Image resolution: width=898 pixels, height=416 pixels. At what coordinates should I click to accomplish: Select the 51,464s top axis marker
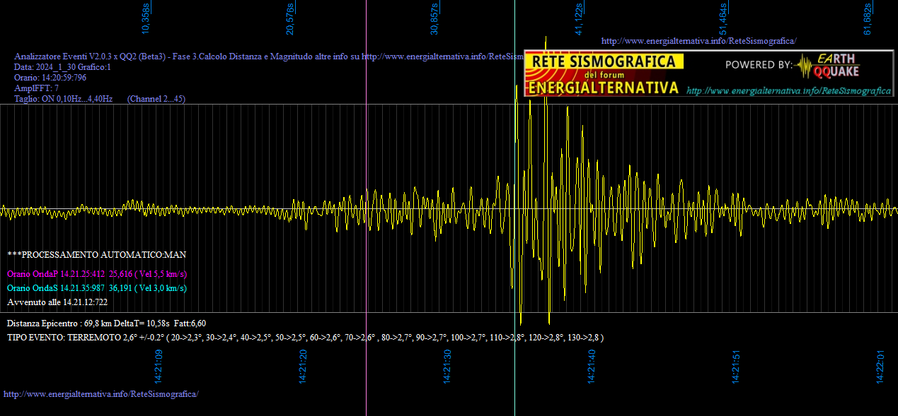tap(723, 19)
